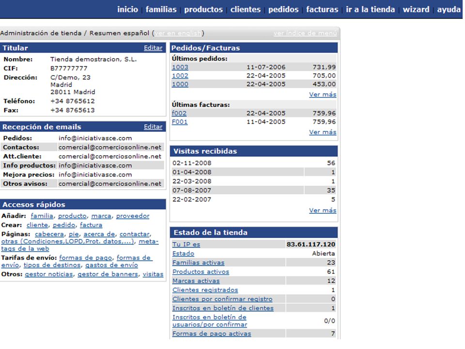465x349 pixels.
Task: Open invoice F001
Action: 180,122
